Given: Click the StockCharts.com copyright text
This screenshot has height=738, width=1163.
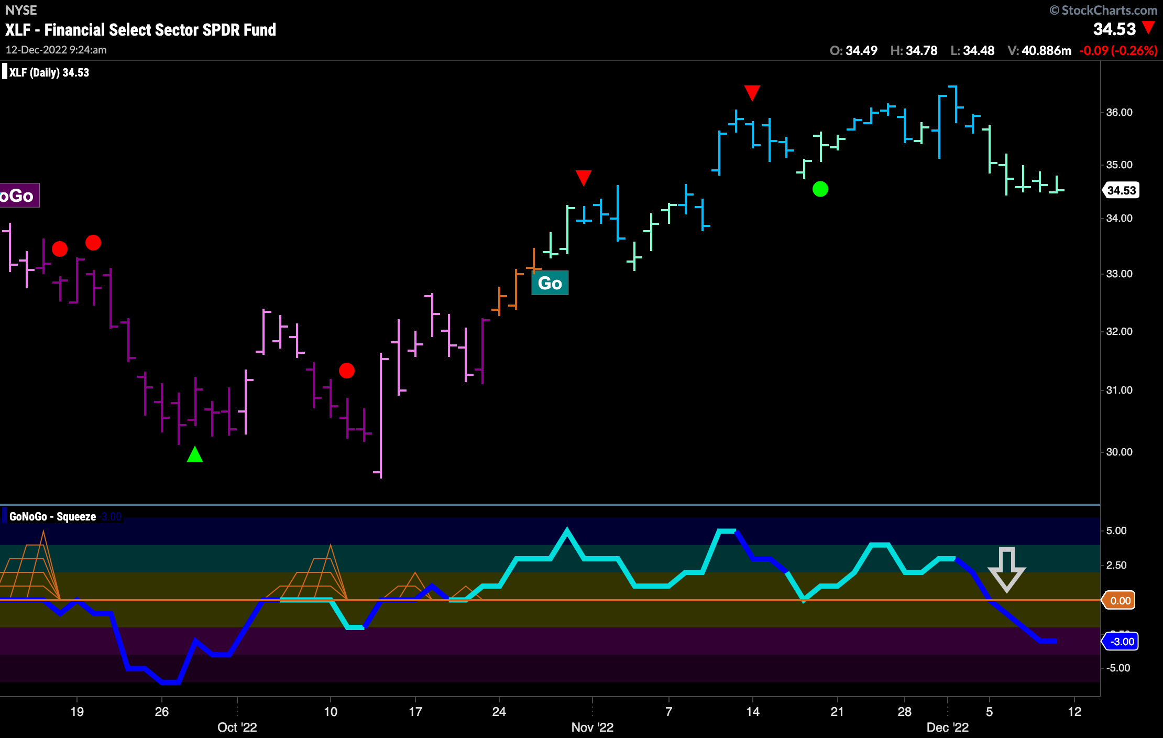Looking at the screenshot, I should tap(1103, 10).
